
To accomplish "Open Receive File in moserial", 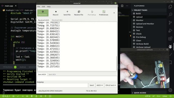I will (x=79, y=13).
